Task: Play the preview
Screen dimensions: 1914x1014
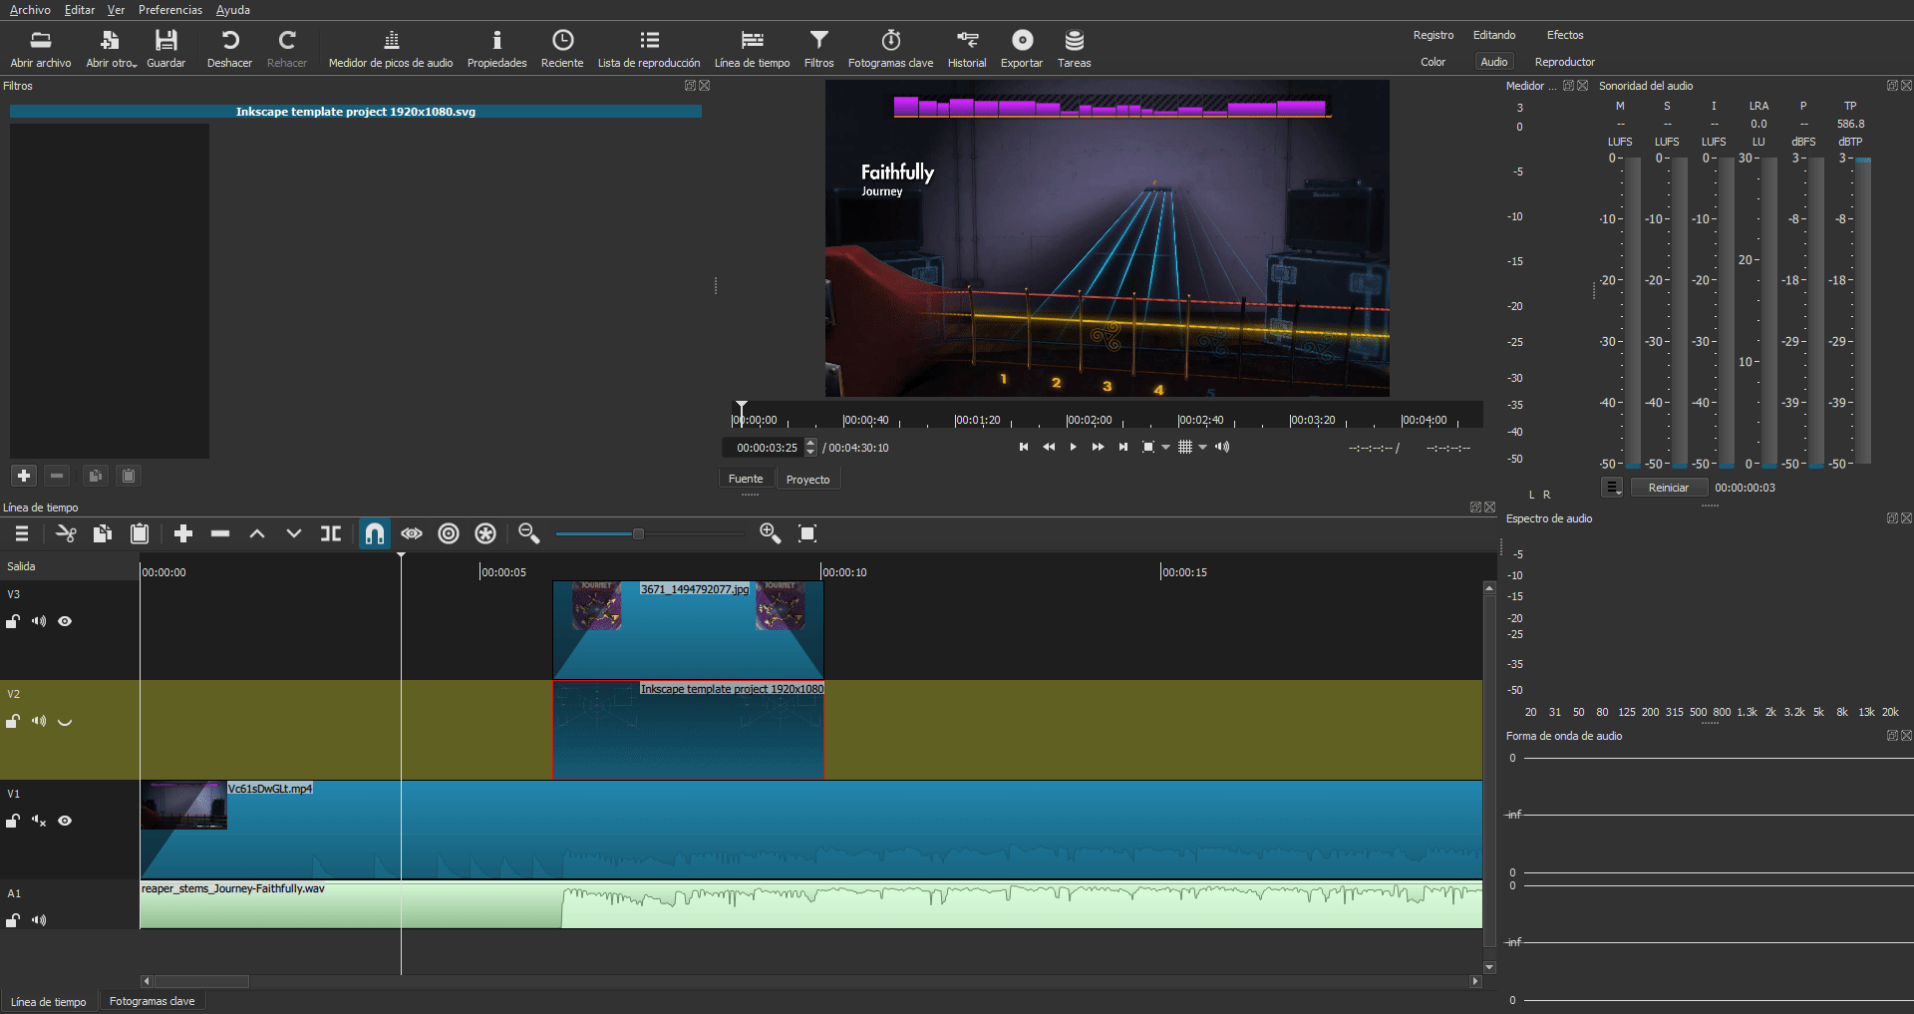Action: (x=1073, y=447)
